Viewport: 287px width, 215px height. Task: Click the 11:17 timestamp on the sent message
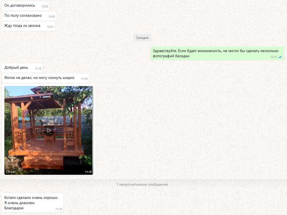click(x=273, y=57)
